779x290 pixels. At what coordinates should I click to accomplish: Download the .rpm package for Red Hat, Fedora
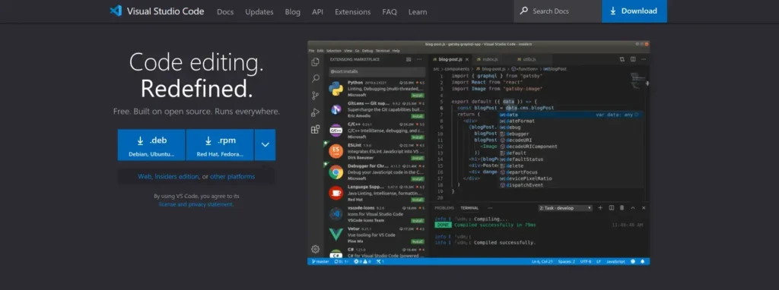coord(220,145)
